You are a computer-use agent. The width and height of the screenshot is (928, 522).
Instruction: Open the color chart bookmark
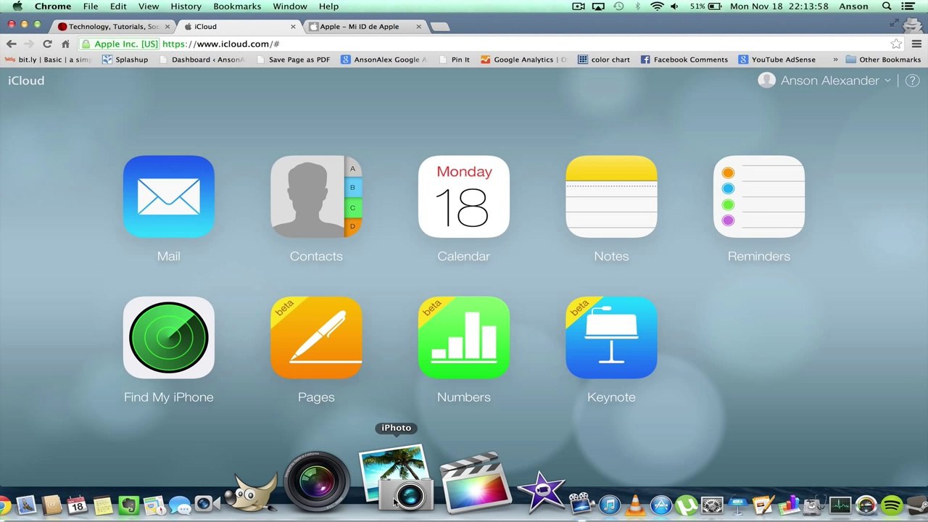tap(604, 59)
